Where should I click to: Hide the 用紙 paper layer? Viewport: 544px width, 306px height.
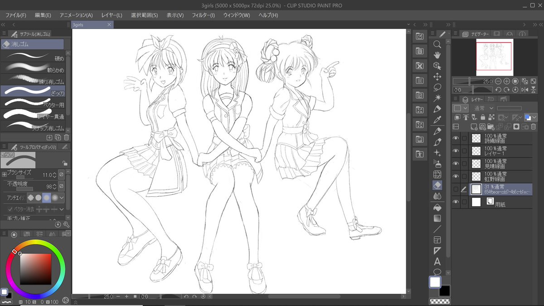[x=456, y=202]
